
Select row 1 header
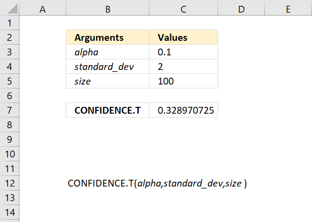(x=10, y=23)
